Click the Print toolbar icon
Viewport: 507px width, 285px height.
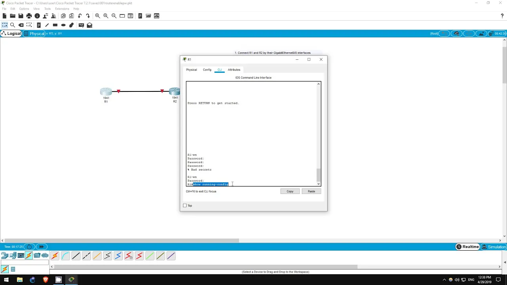coord(29,16)
